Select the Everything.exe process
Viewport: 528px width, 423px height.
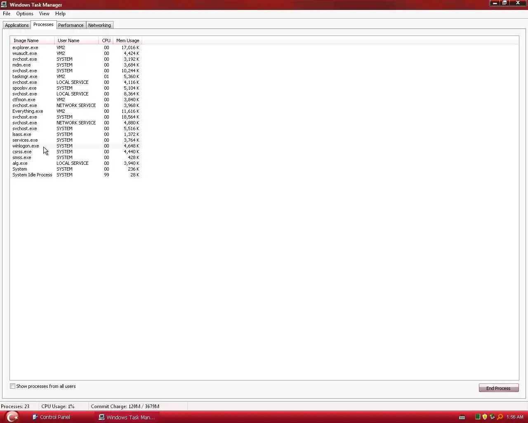click(x=76, y=111)
